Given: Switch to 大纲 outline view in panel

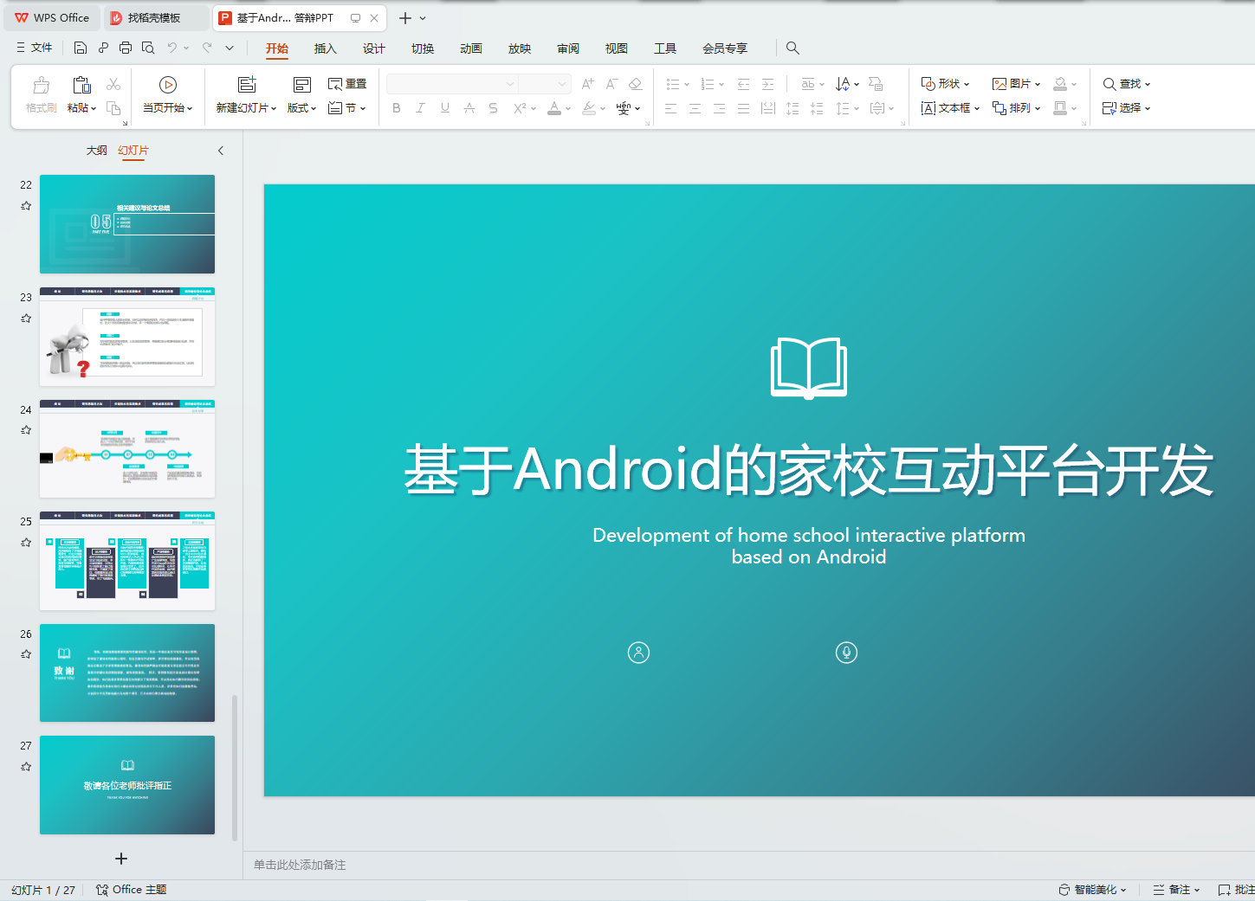Looking at the screenshot, I should [96, 151].
